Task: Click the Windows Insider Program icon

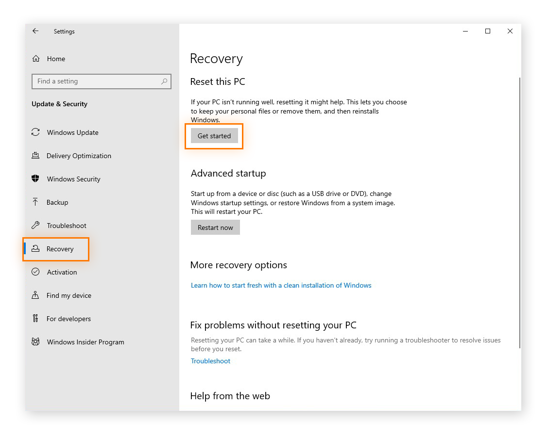Action: pos(35,341)
